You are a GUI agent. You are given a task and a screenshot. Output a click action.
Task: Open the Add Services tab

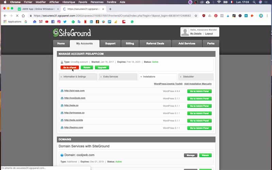click(187, 44)
